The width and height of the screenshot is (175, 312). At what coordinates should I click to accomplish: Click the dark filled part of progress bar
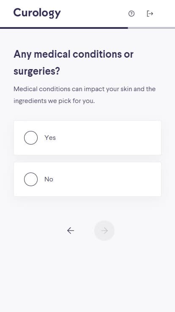tap(64, 28)
